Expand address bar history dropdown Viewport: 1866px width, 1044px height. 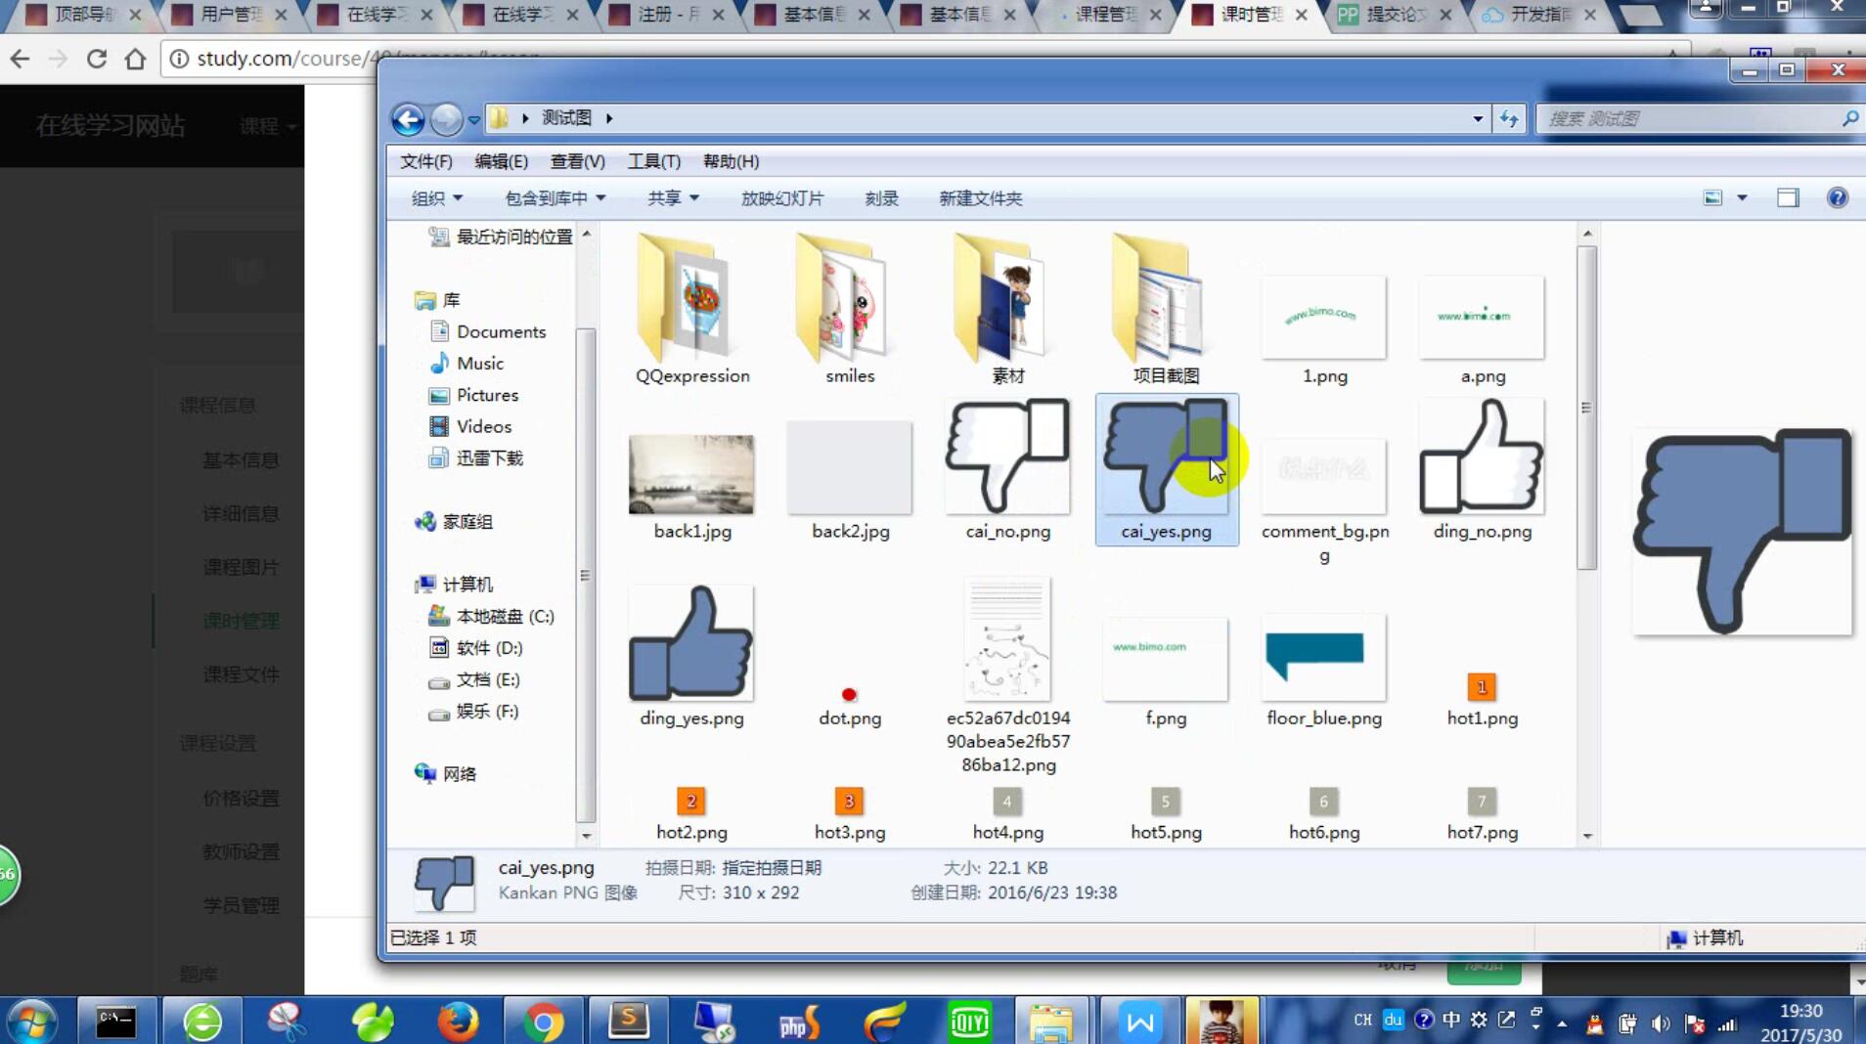[x=1477, y=119]
